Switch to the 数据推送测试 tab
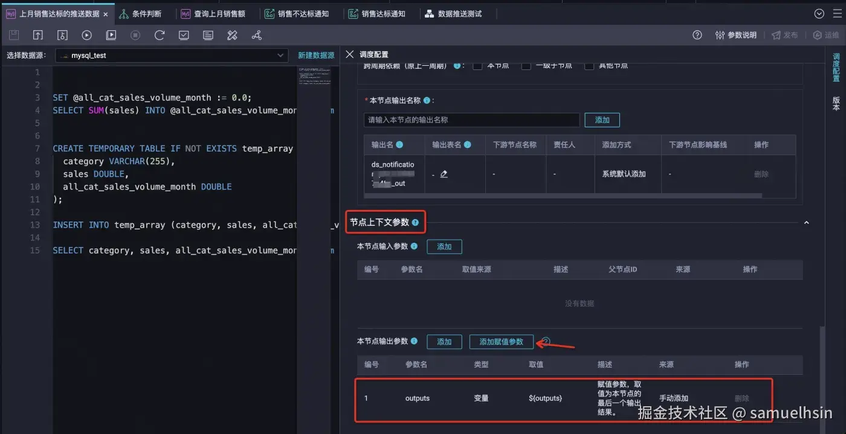The image size is (846, 434). point(454,13)
